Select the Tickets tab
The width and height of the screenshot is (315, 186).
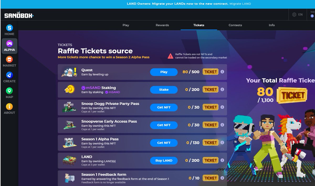(x=199, y=25)
